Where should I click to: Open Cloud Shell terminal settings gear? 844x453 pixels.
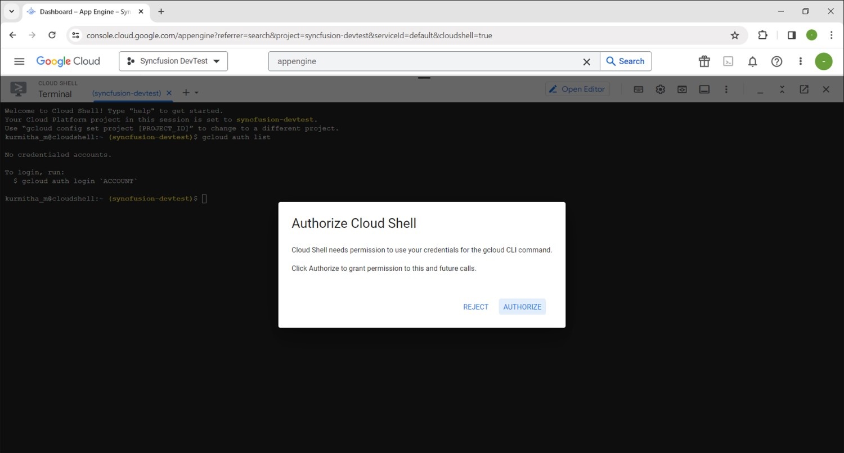coord(660,89)
